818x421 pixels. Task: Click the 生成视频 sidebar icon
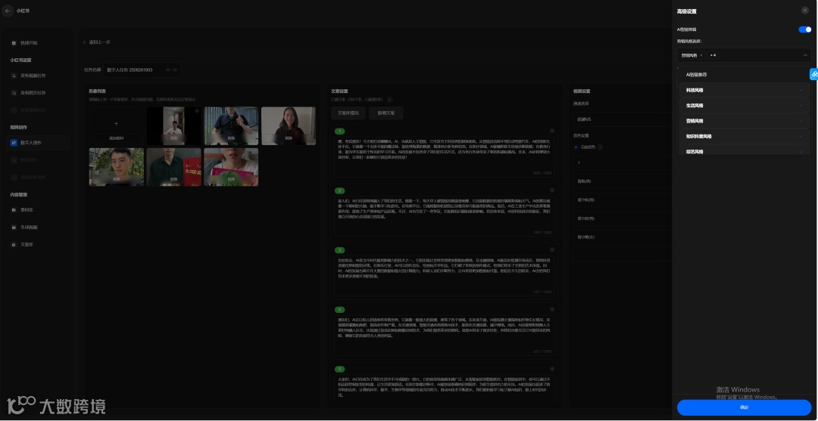tap(14, 228)
